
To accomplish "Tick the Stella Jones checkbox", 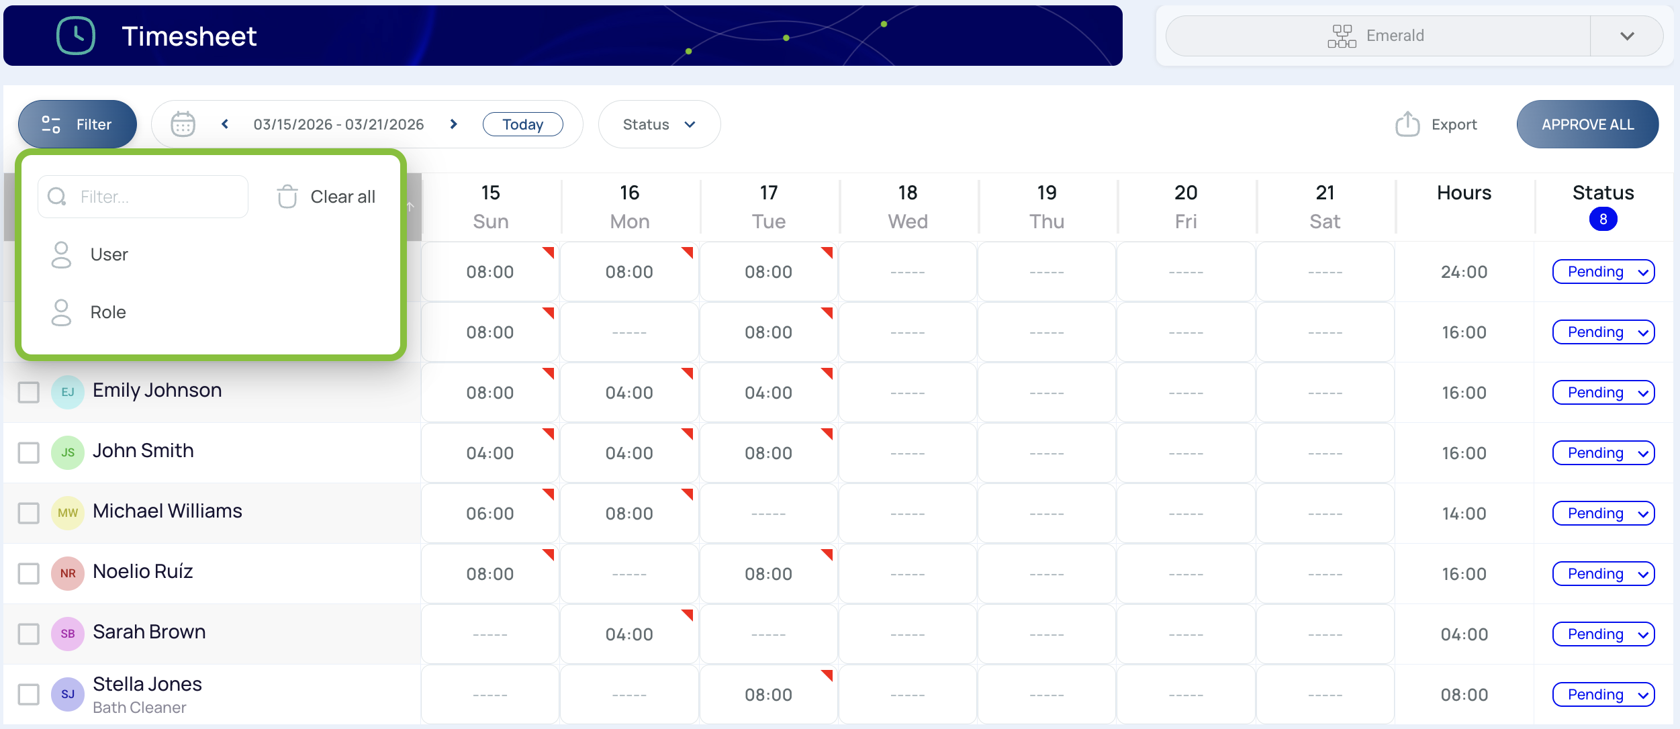I will 29,694.
